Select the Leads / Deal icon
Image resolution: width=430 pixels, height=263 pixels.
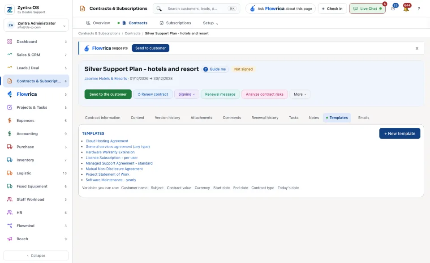[x=9, y=68]
